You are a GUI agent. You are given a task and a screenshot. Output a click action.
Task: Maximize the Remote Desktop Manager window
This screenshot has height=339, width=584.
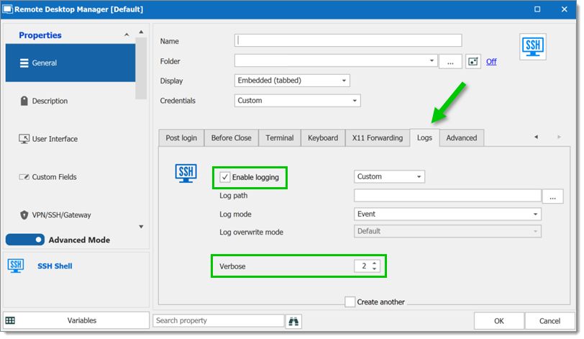[537, 9]
